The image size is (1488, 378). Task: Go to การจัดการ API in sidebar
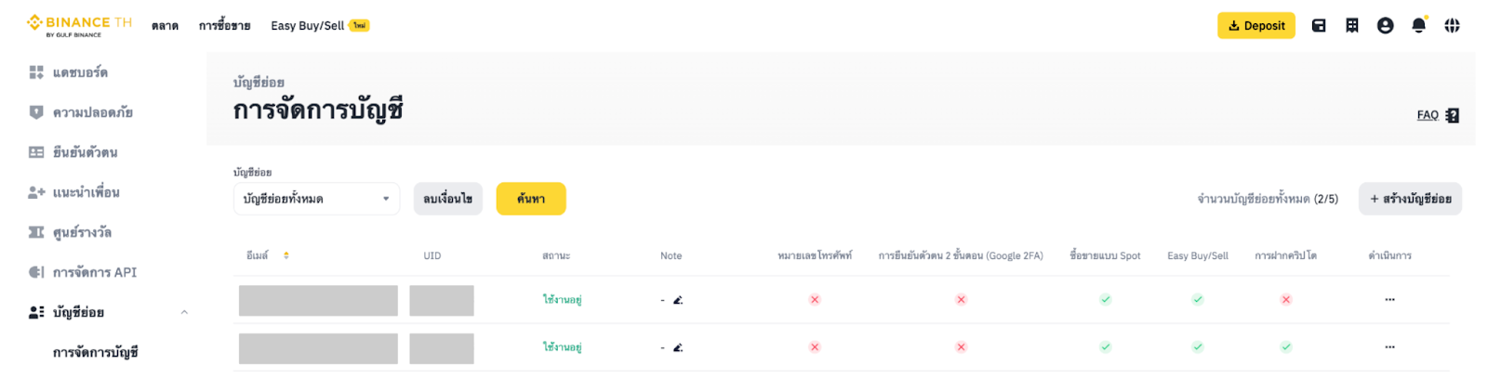pyautogui.click(x=94, y=272)
